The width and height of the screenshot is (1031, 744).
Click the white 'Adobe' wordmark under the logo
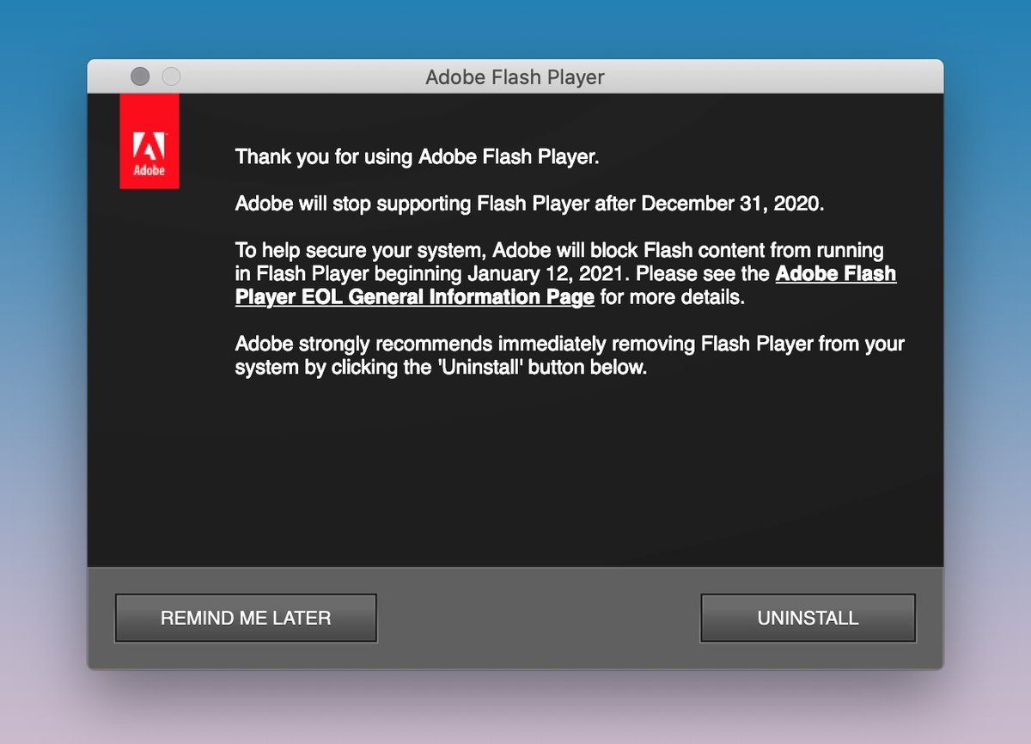point(149,170)
